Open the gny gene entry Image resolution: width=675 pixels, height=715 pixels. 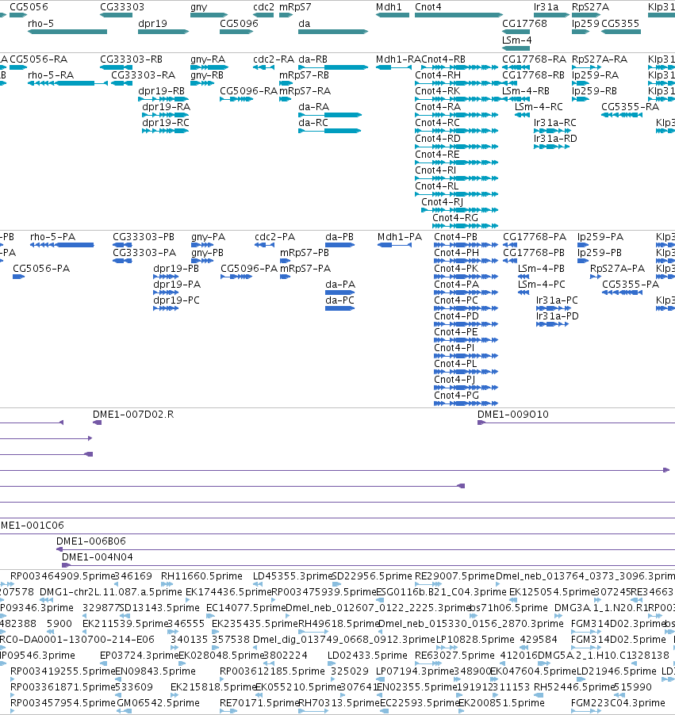(x=209, y=15)
